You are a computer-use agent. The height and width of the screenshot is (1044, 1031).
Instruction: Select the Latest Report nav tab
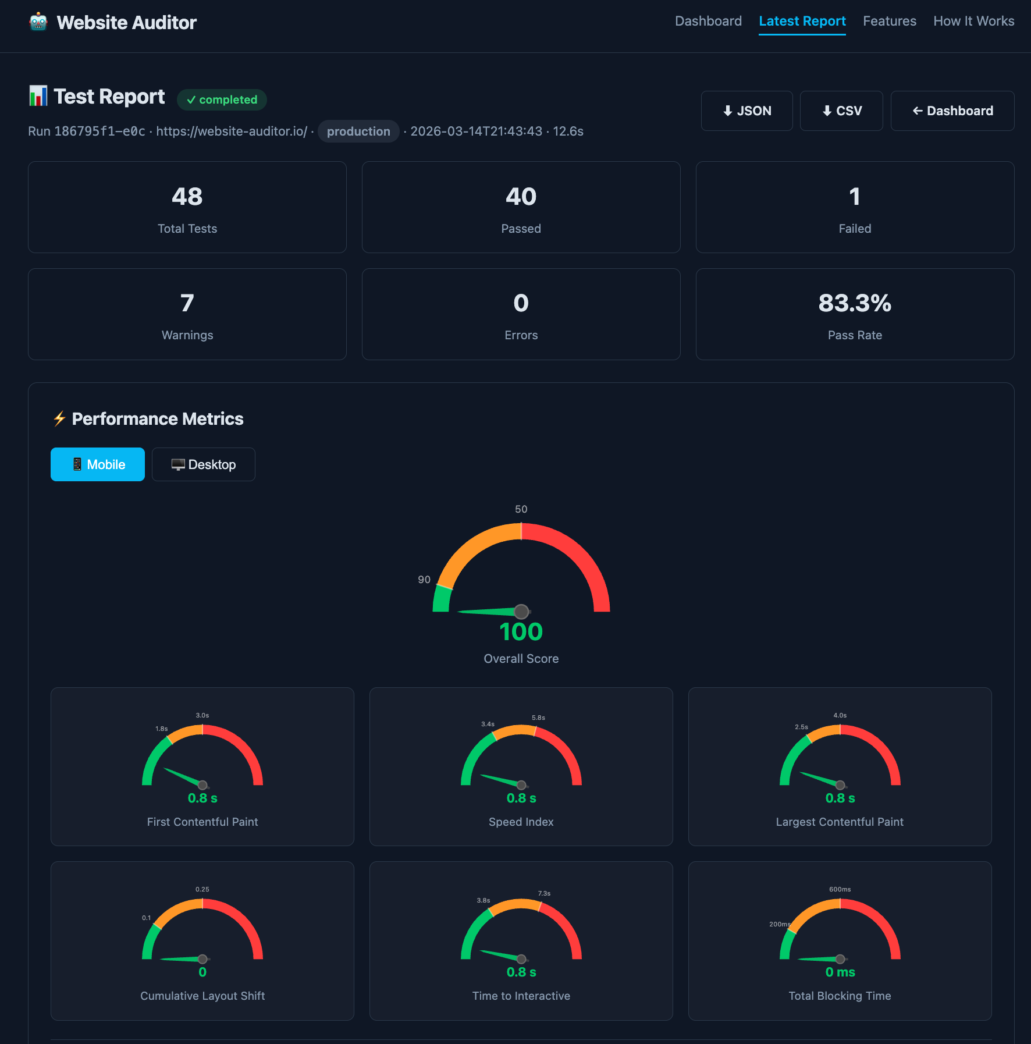coord(802,21)
